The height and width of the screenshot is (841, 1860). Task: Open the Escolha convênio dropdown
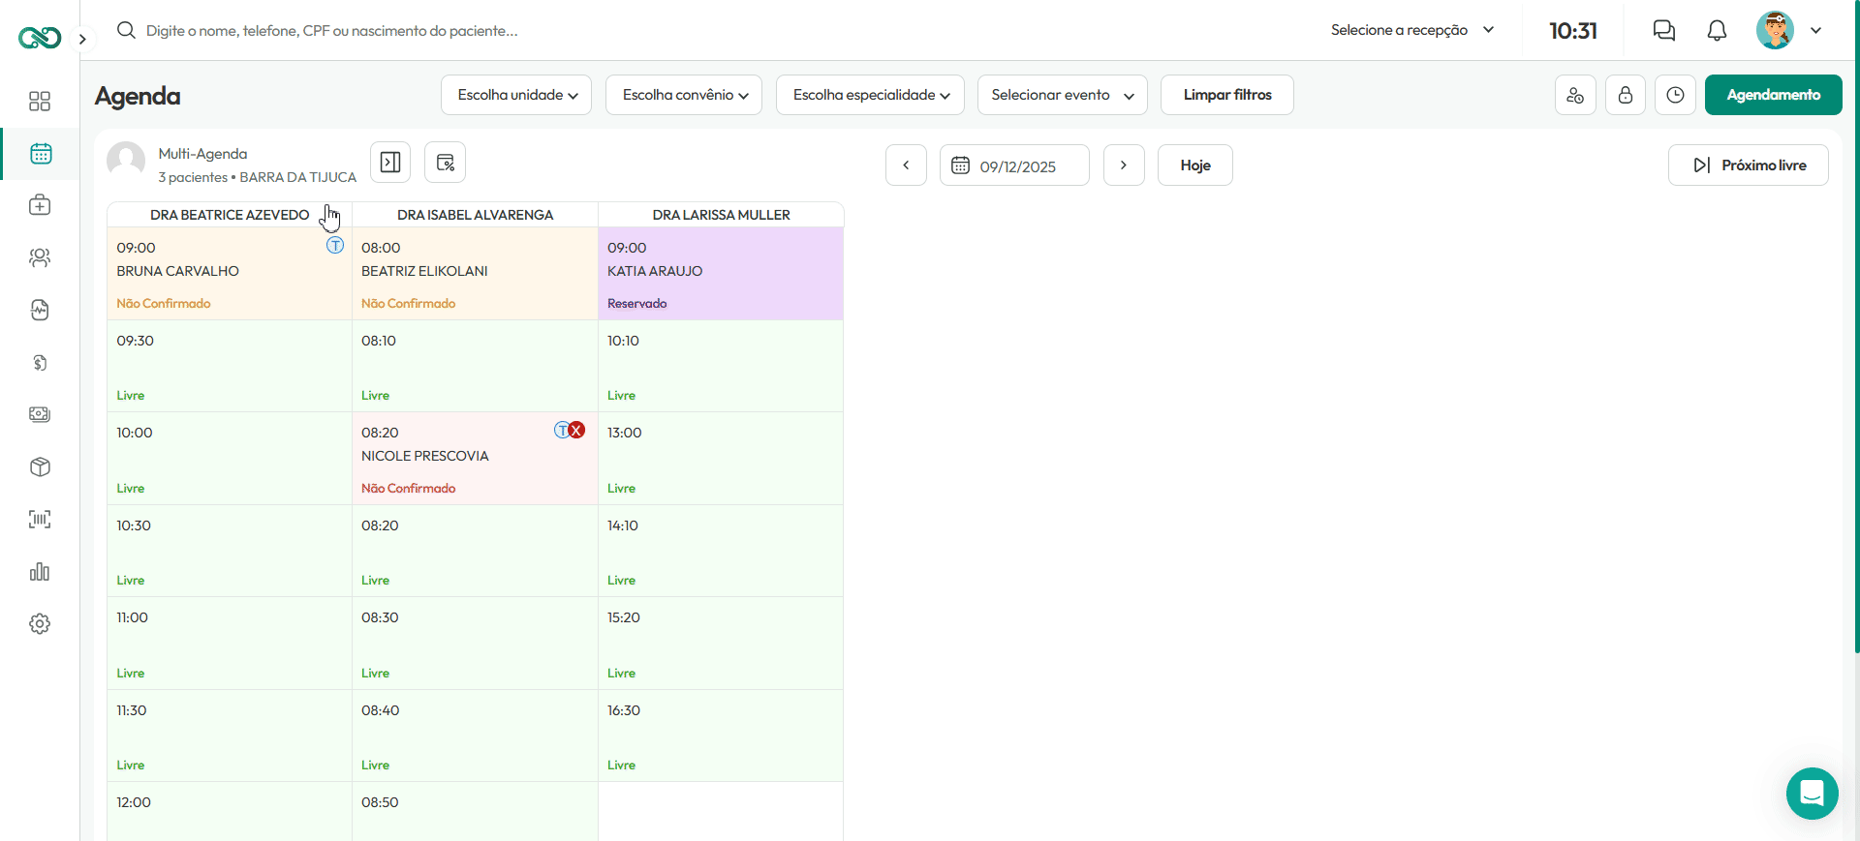684,95
